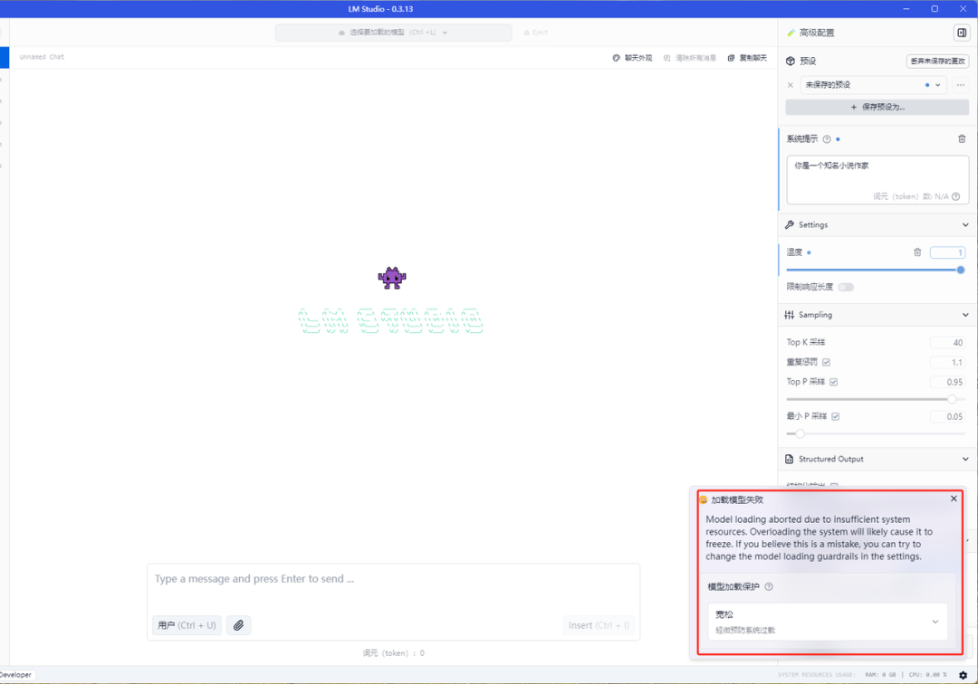Open 聊天外观 chat appearance menu
This screenshot has width=978, height=684.
pos(632,58)
